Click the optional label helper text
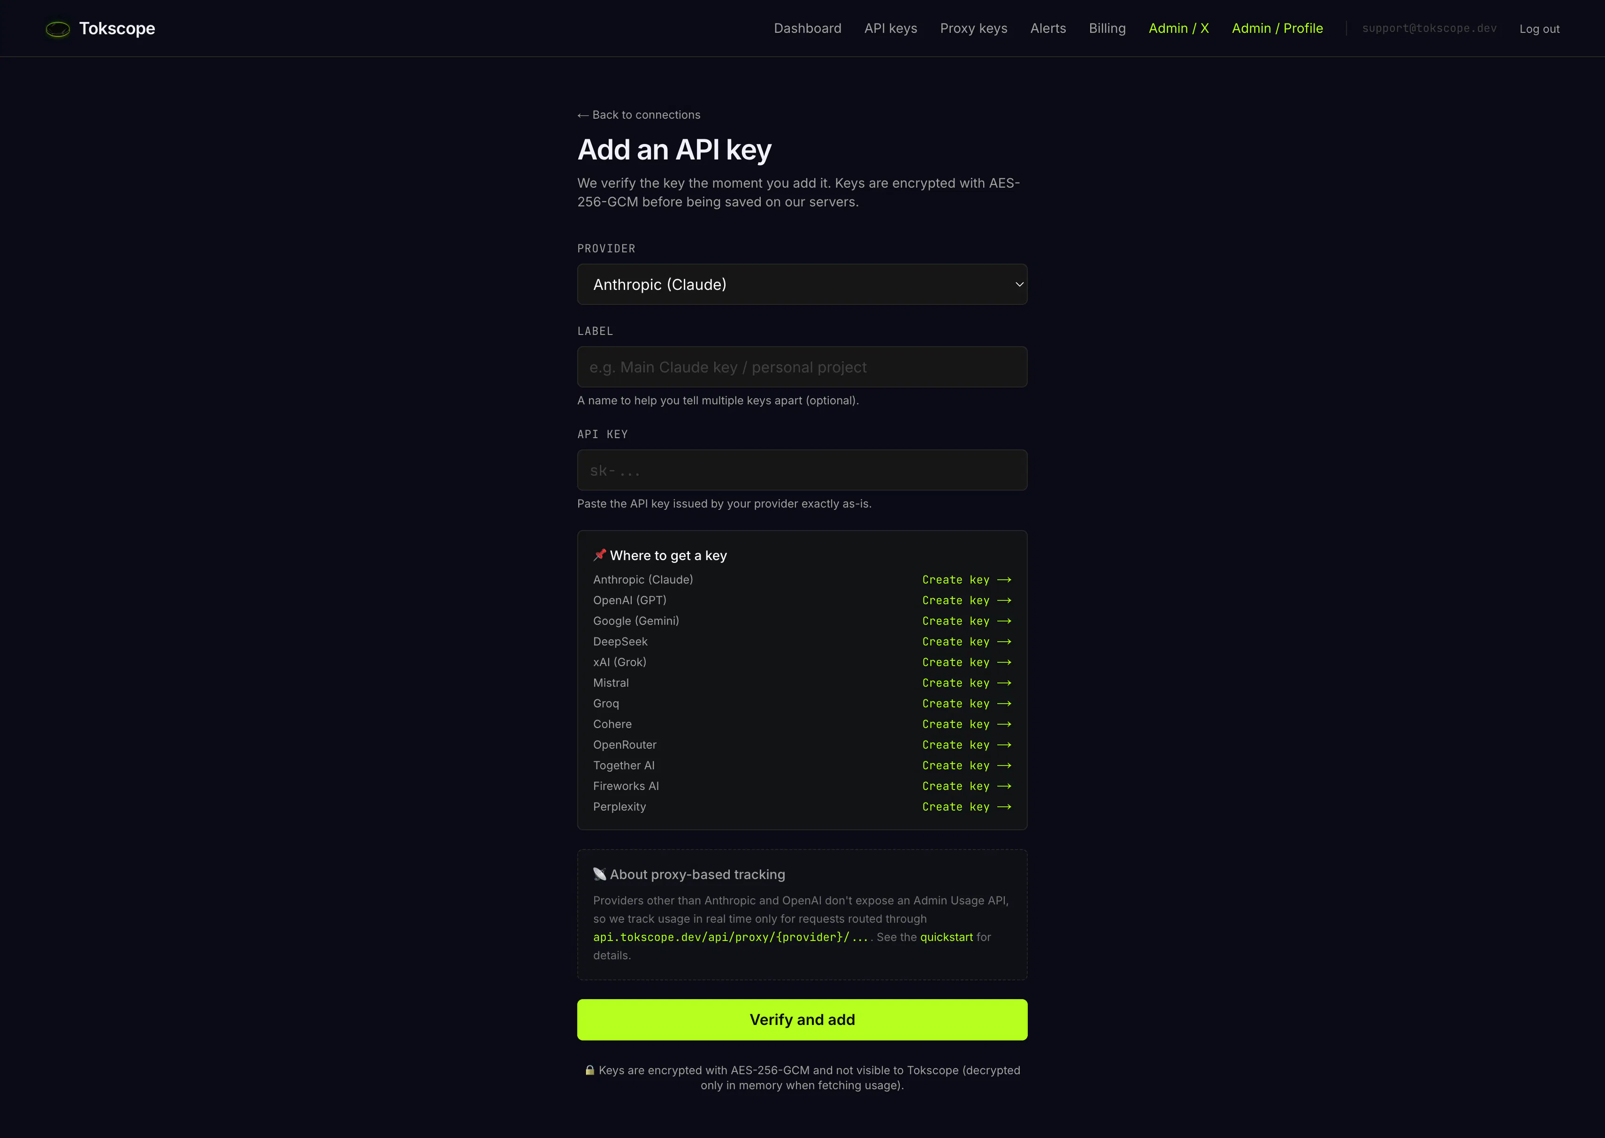Screen dimensions: 1605x1138 [x=718, y=400]
